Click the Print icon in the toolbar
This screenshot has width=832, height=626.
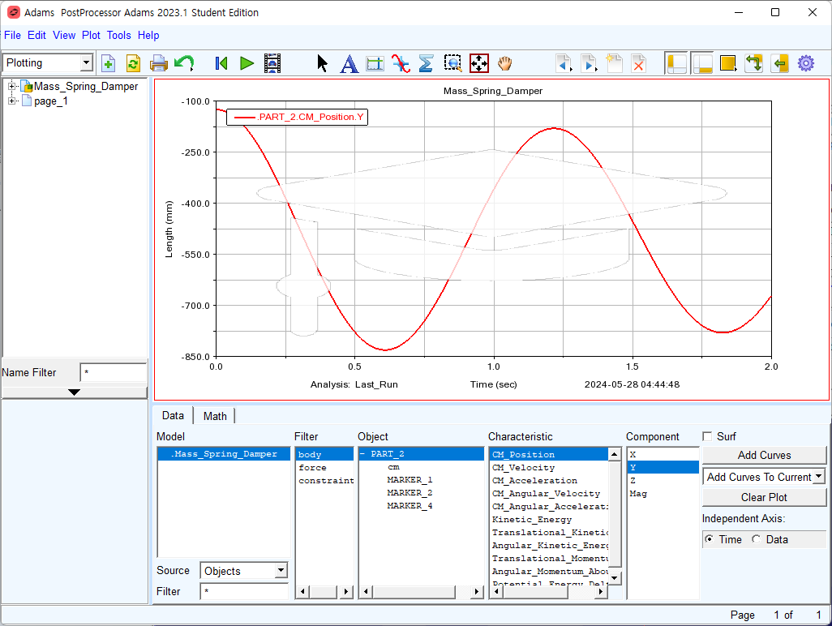(x=159, y=64)
